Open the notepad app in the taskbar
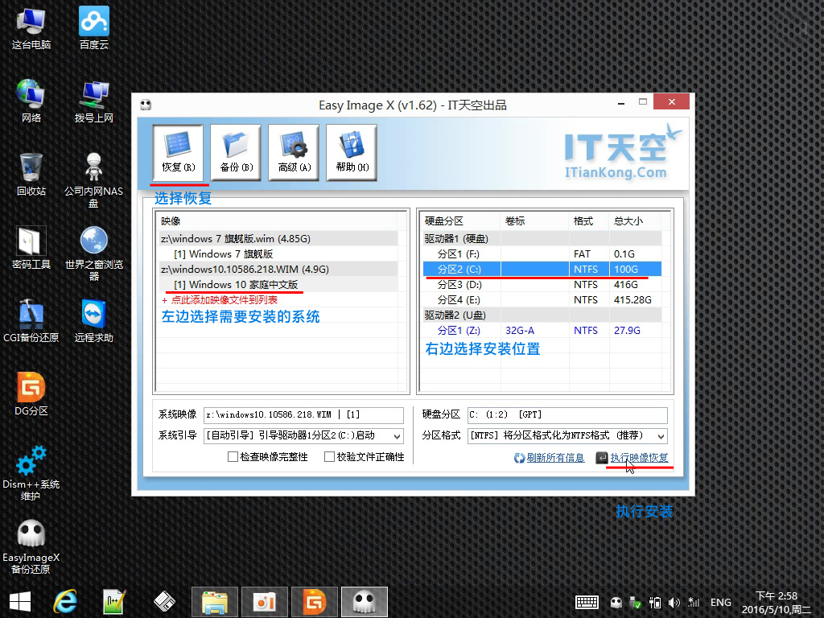The image size is (824, 618). point(113,602)
